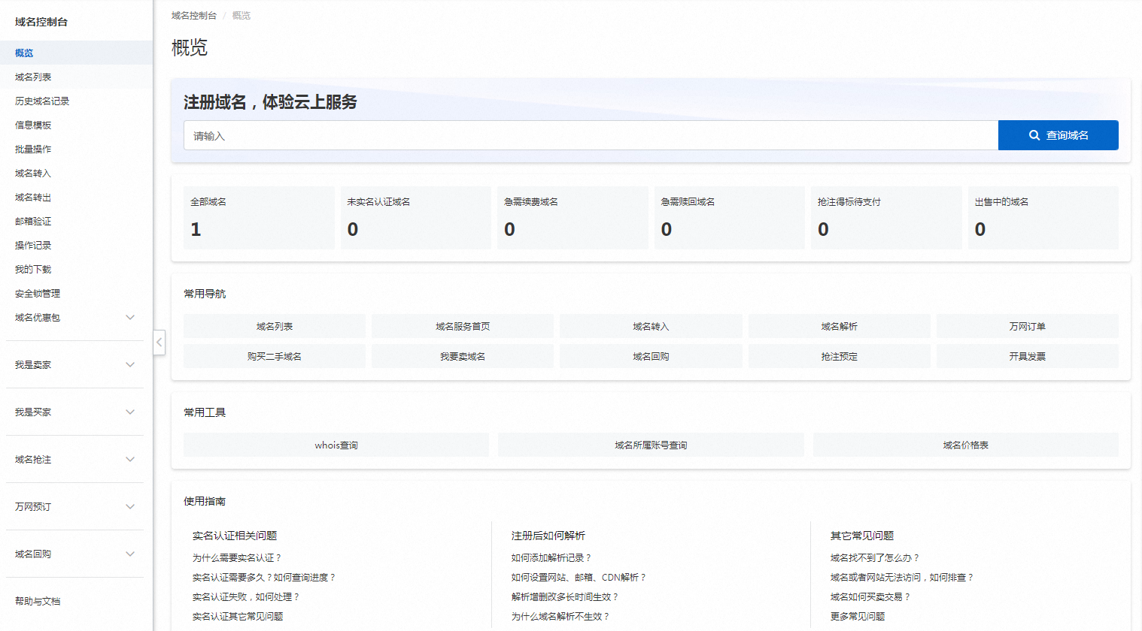Open the 急需赎回域名 count card
Screen dimensions: 1142x631
(730, 218)
